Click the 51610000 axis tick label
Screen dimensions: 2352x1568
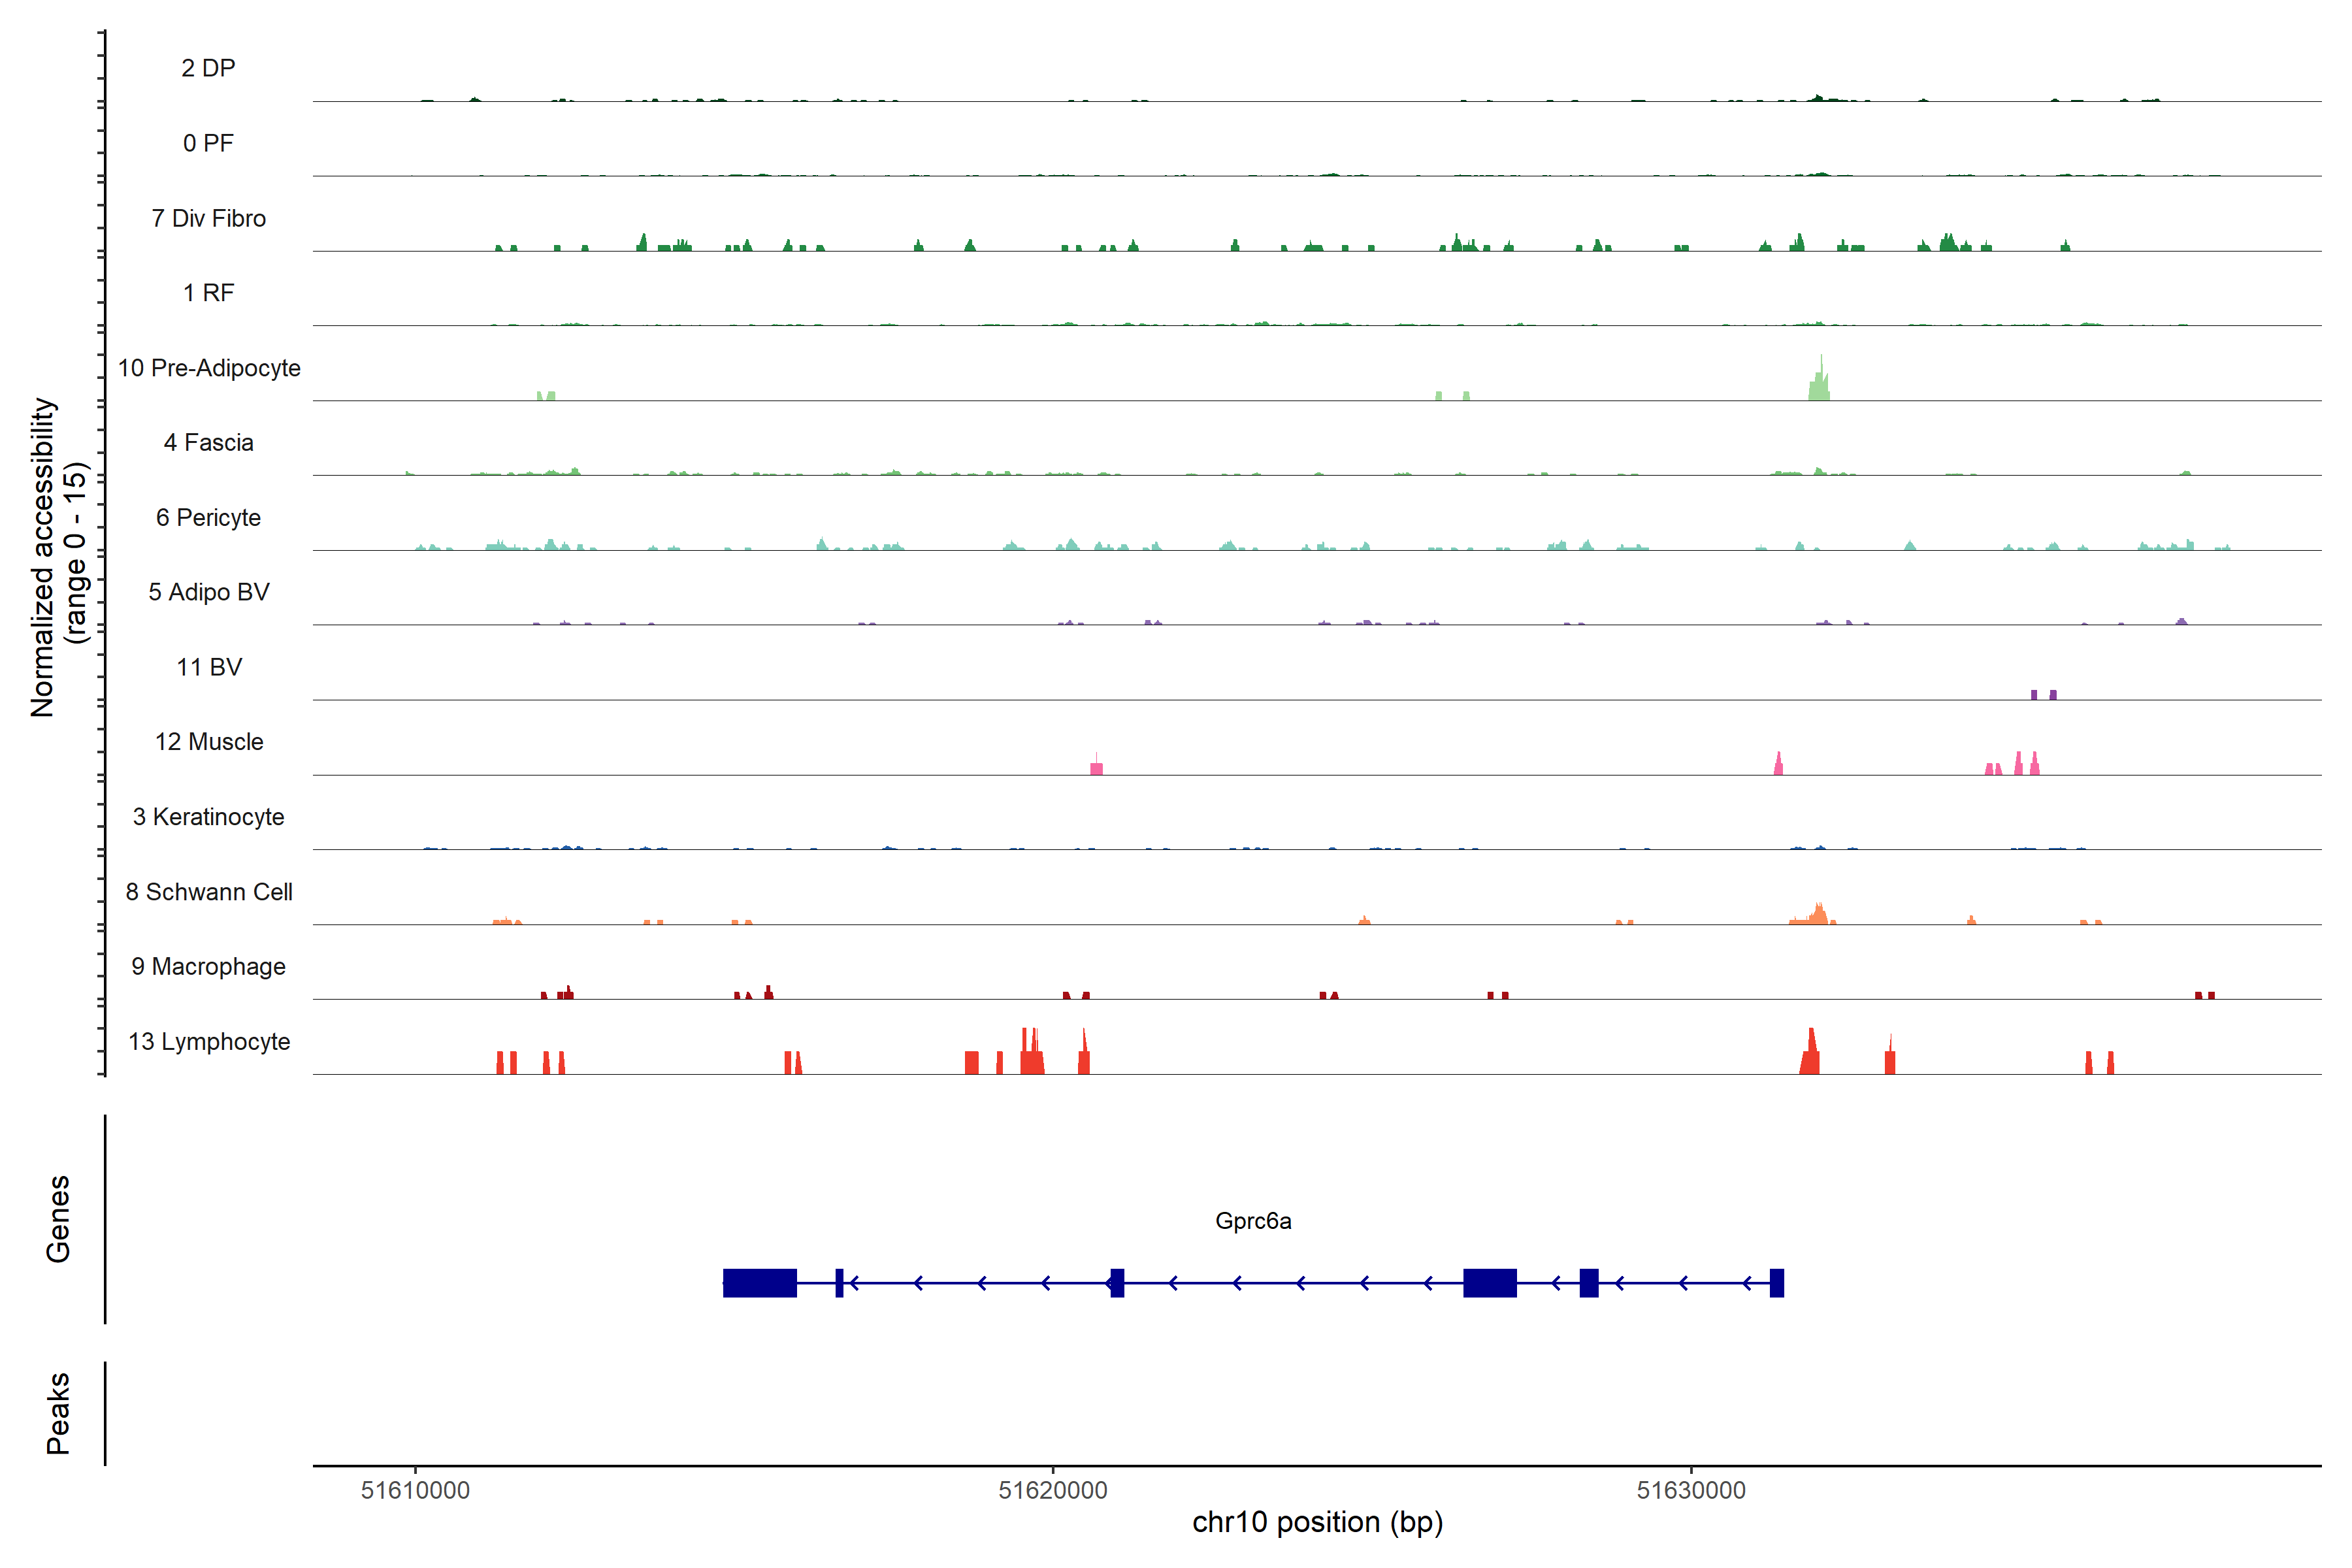[415, 1490]
